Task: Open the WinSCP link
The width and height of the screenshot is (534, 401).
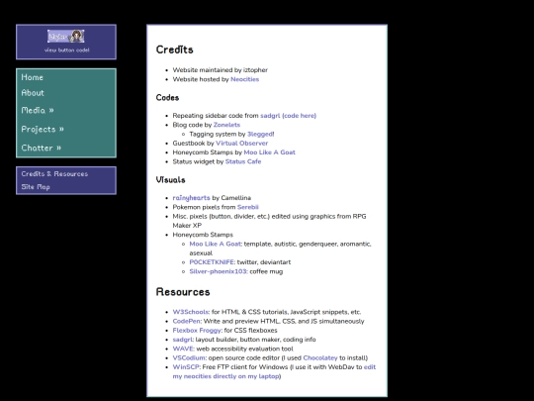Action: pos(186,367)
